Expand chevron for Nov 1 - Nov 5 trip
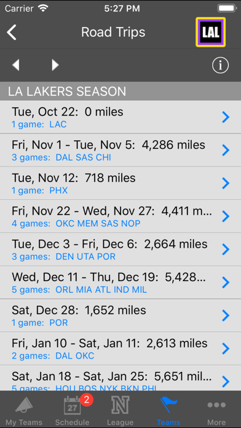Image resolution: width=241 pixels, height=428 pixels. click(x=226, y=150)
